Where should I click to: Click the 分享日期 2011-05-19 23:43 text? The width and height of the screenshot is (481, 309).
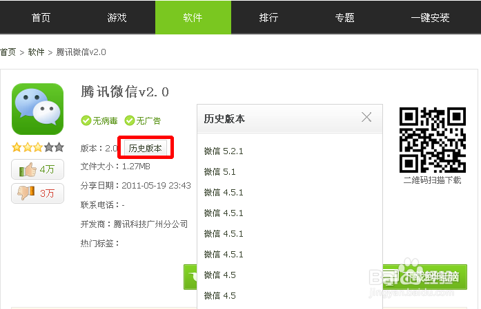coord(135,185)
